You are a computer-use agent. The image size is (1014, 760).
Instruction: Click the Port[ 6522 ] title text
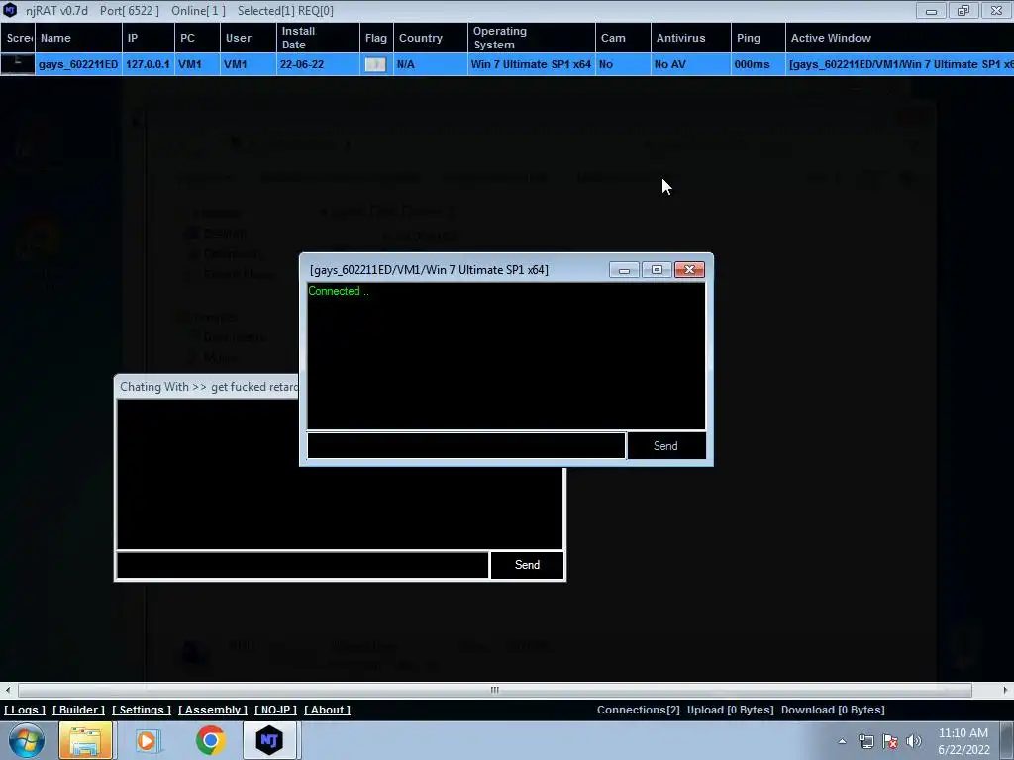coord(130,11)
